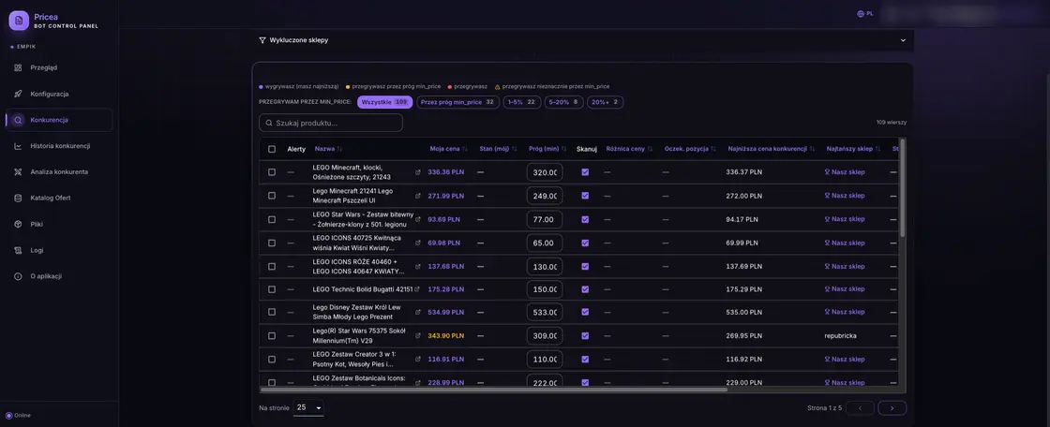Disable Skanuj for Star Wars 75375 Sokół row
This screenshot has height=427, width=1050.
point(585,336)
